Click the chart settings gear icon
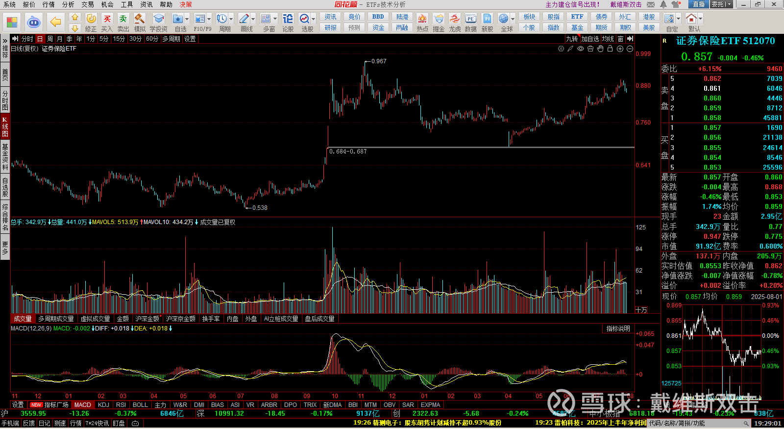 pyautogui.click(x=561, y=49)
